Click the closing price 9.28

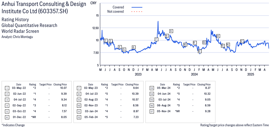pyautogui.click(x=207, y=111)
